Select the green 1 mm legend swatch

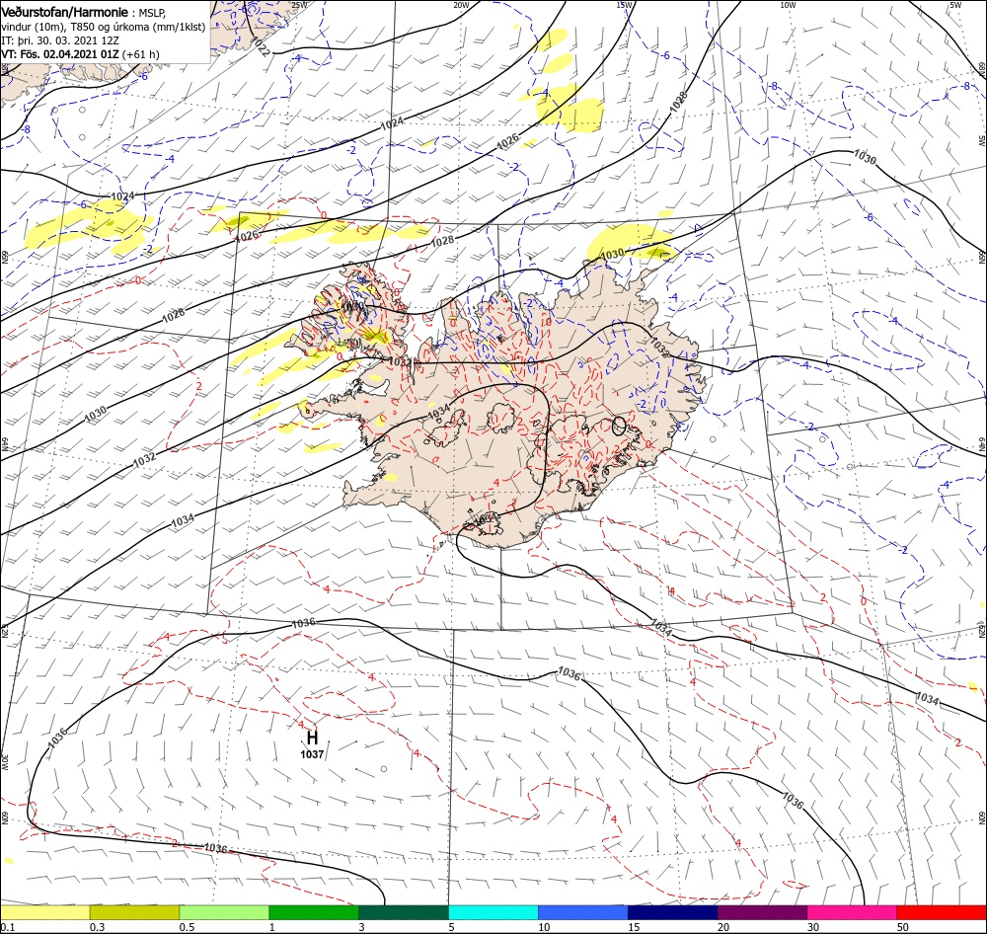[314, 912]
